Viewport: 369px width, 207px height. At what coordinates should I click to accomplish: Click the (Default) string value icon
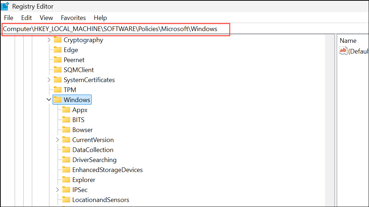pos(343,51)
